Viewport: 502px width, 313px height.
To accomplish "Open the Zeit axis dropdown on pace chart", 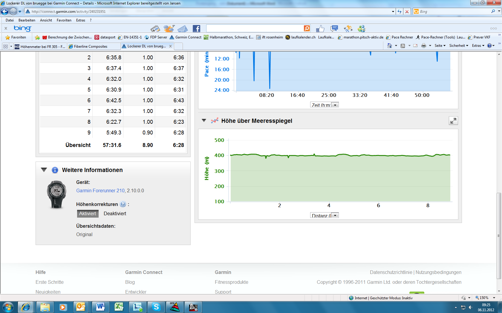I will coord(335,105).
